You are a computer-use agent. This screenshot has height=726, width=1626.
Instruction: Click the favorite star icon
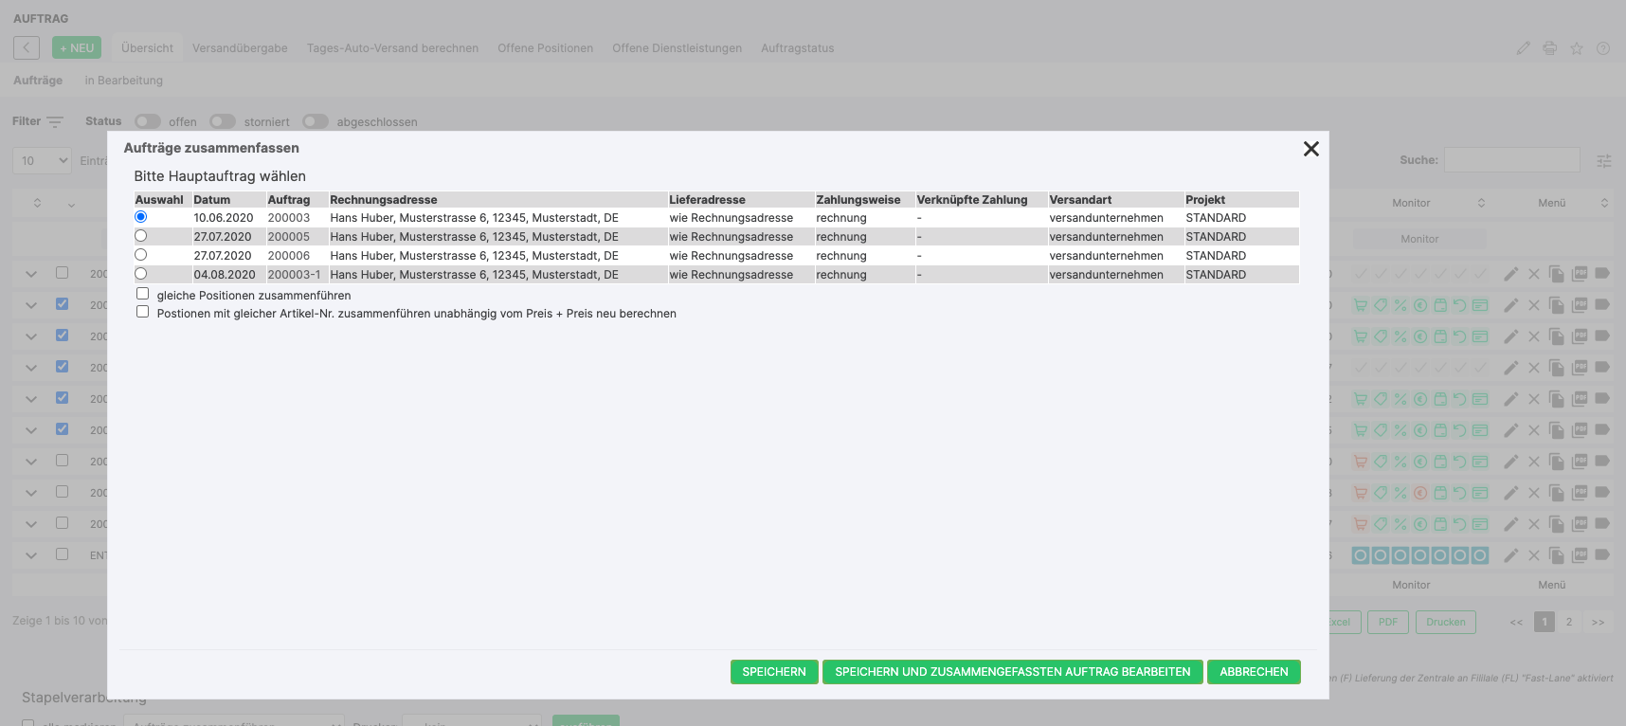pyautogui.click(x=1576, y=48)
